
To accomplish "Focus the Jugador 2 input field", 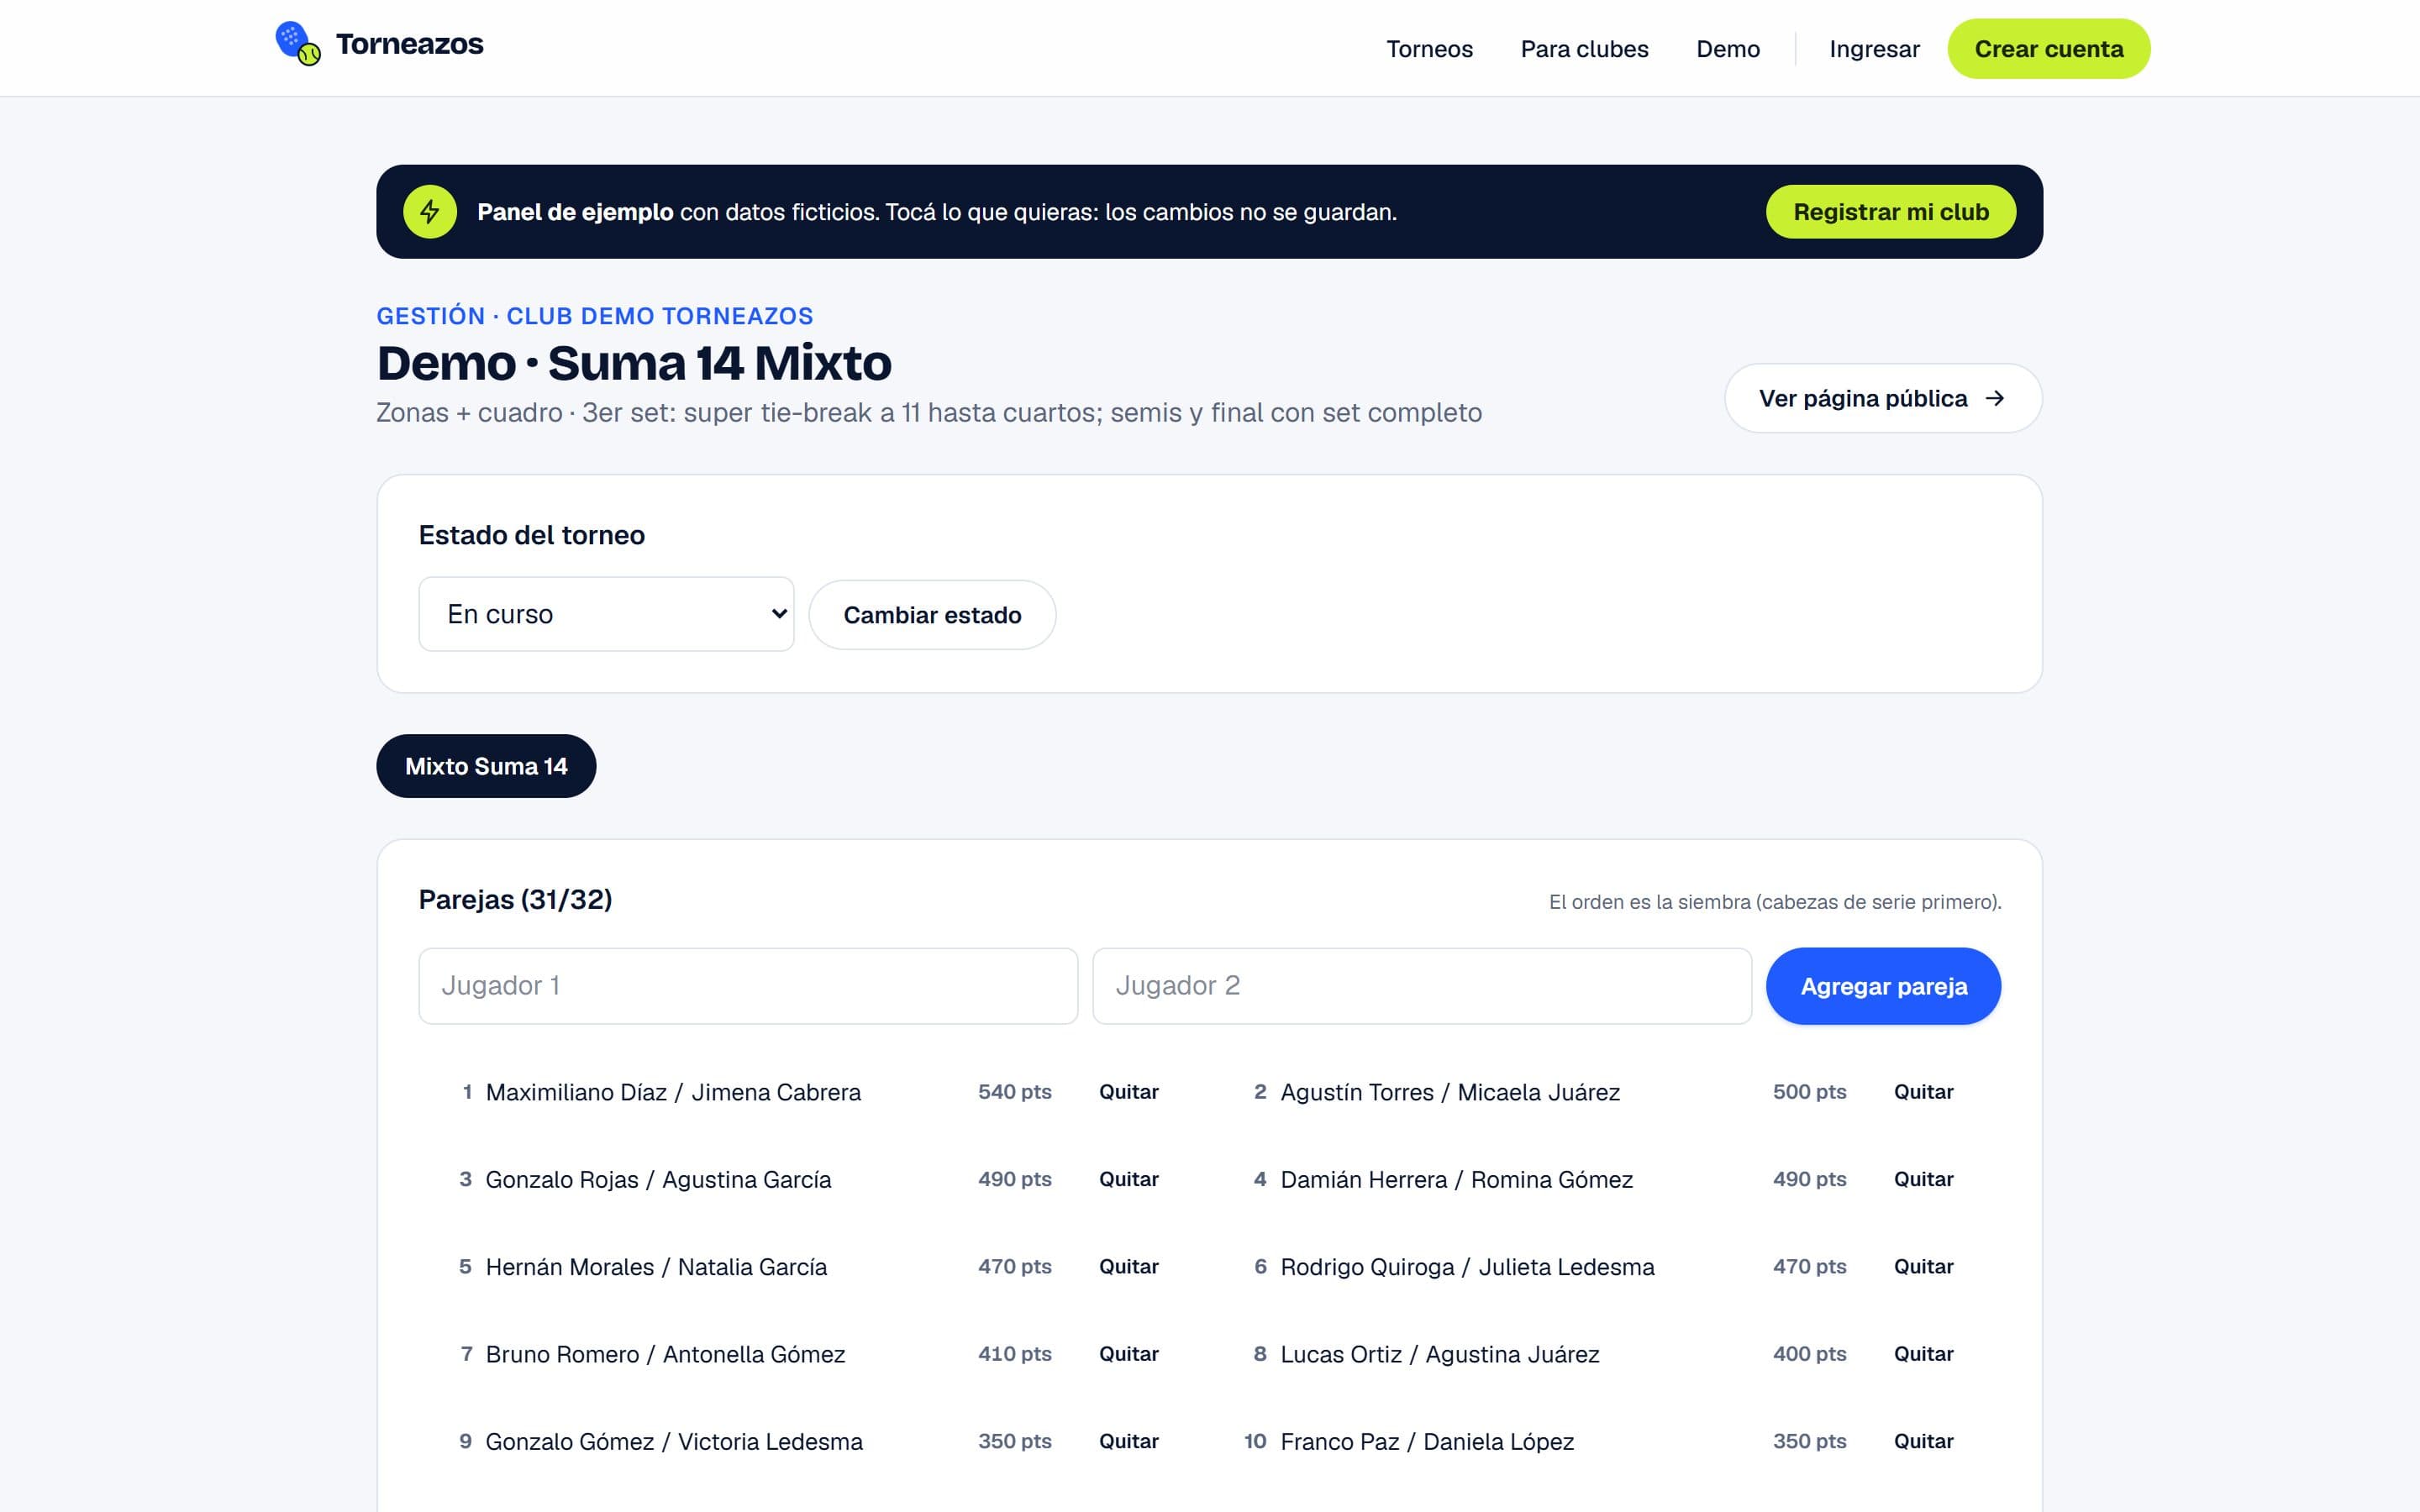I will point(1422,986).
